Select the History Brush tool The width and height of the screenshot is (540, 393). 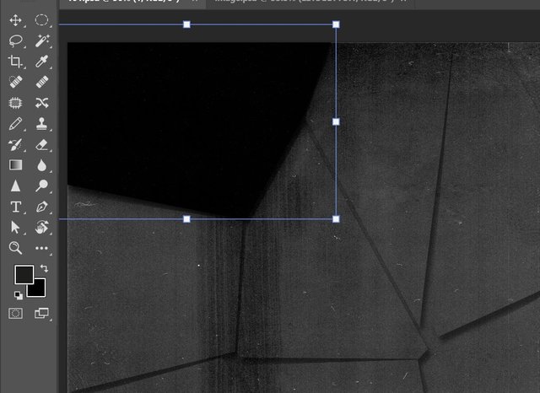pyautogui.click(x=15, y=144)
